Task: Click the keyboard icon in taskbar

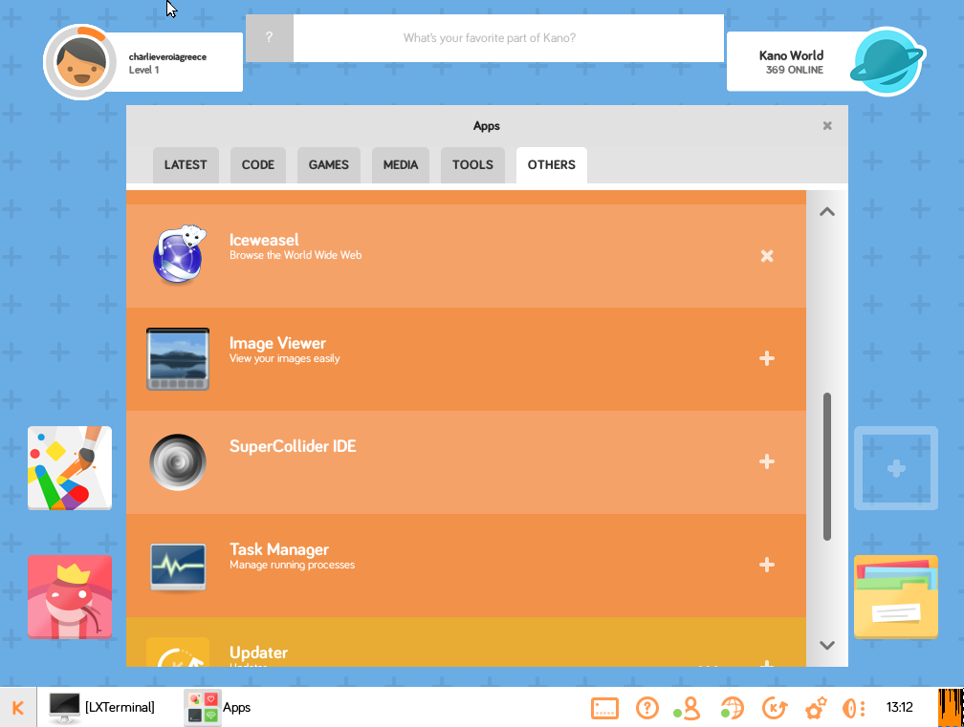Action: coord(604,708)
